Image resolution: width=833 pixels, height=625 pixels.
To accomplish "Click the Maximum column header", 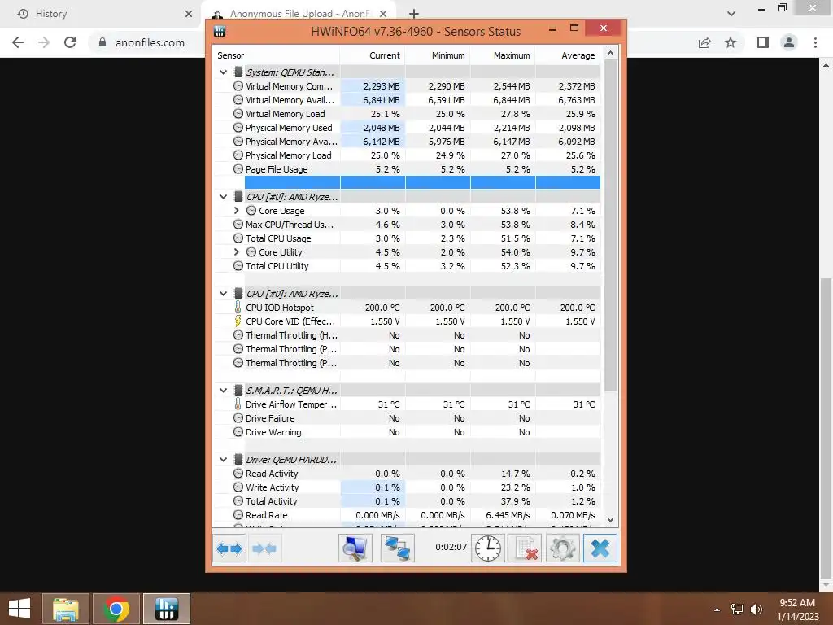I will pos(503,55).
